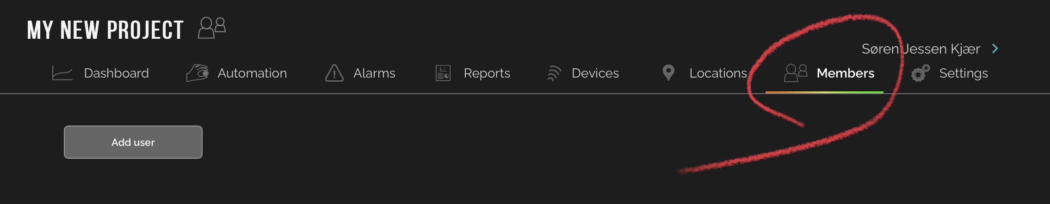This screenshot has height=204, width=1050.
Task: Switch to the Reports tab
Action: 487,73
